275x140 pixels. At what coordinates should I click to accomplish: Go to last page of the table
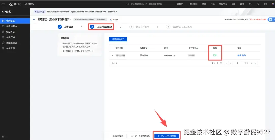pos(256,63)
